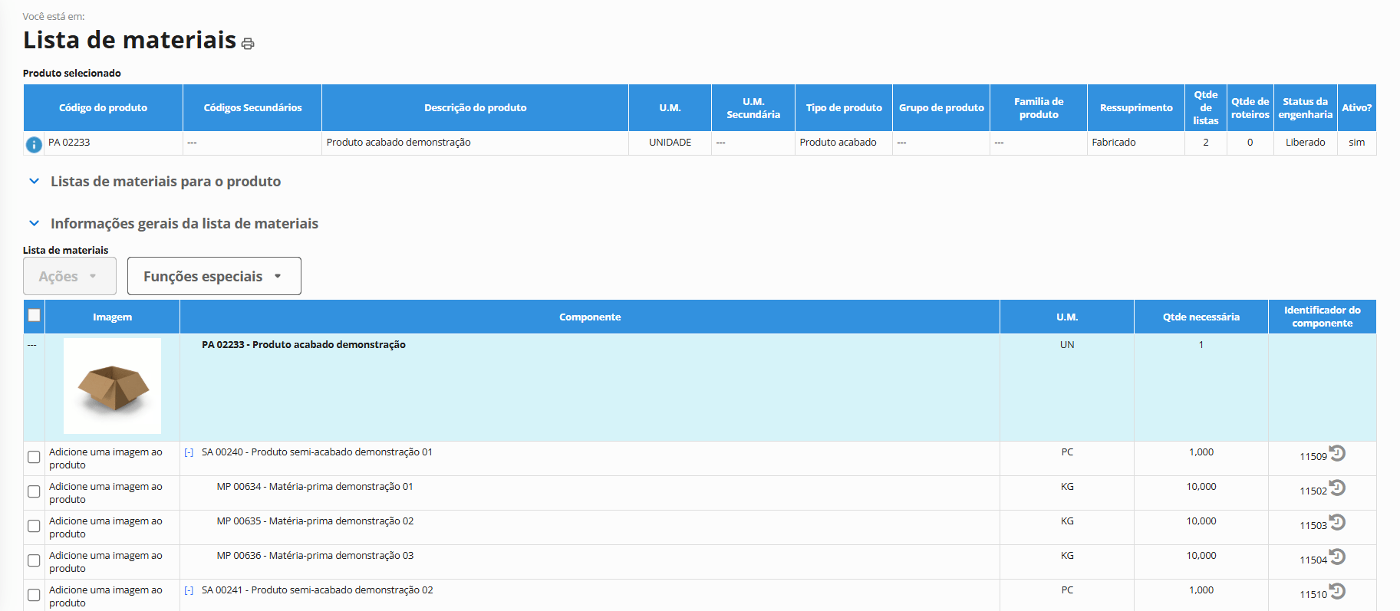1400x611 pixels.
Task: Collapse 'Listas de materiais para o produto' section
Action: click(x=34, y=182)
